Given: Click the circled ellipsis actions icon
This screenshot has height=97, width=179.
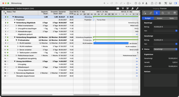Looking at the screenshot, I should point(128,3).
